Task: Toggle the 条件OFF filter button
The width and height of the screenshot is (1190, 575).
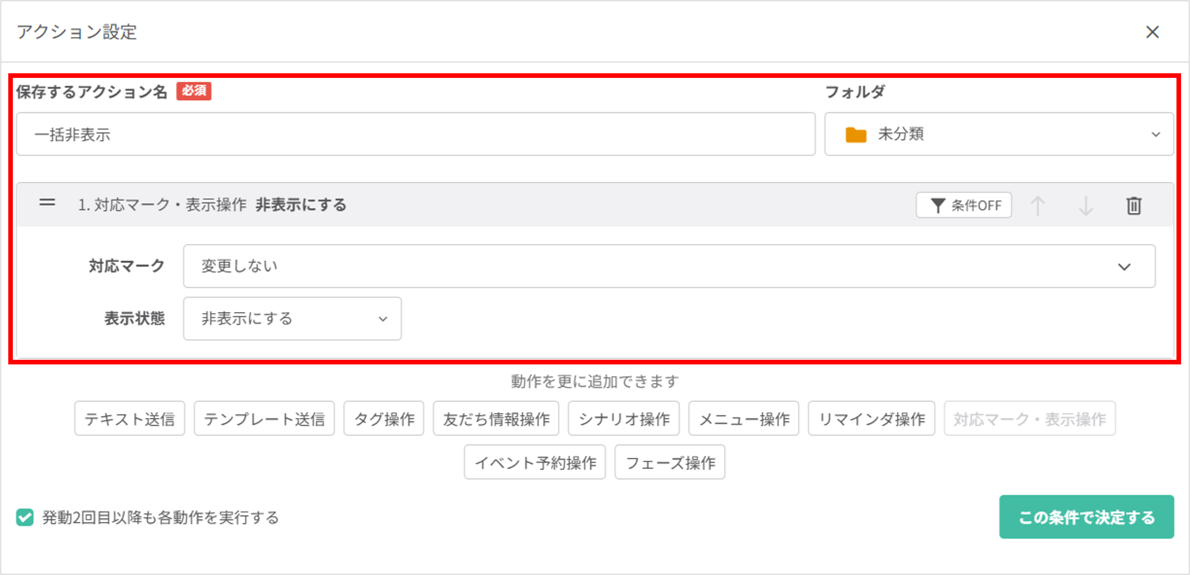Action: click(x=964, y=205)
